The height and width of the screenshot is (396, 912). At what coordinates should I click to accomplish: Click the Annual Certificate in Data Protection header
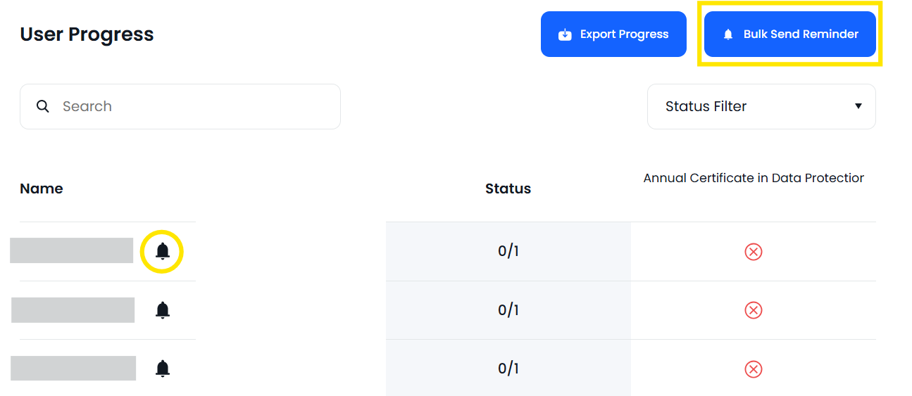[x=754, y=178]
